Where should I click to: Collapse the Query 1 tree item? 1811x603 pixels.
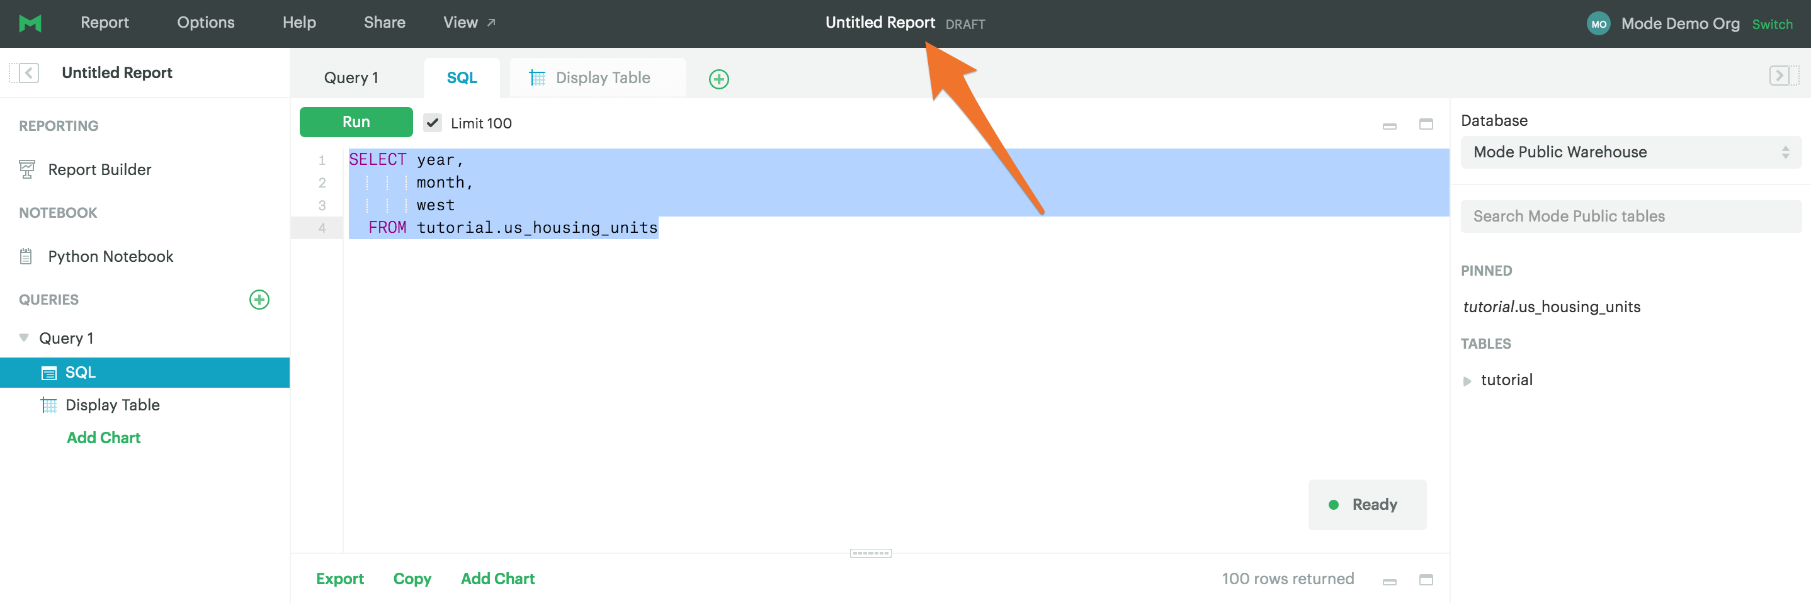pyautogui.click(x=24, y=337)
